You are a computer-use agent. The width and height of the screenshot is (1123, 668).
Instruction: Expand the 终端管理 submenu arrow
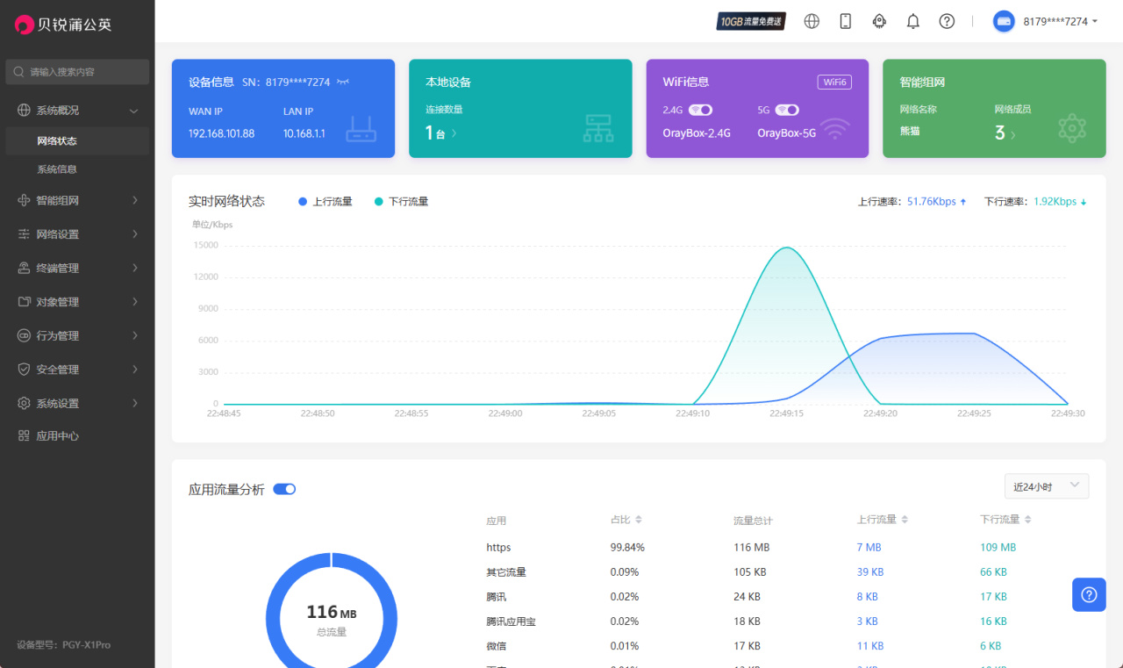click(x=135, y=268)
